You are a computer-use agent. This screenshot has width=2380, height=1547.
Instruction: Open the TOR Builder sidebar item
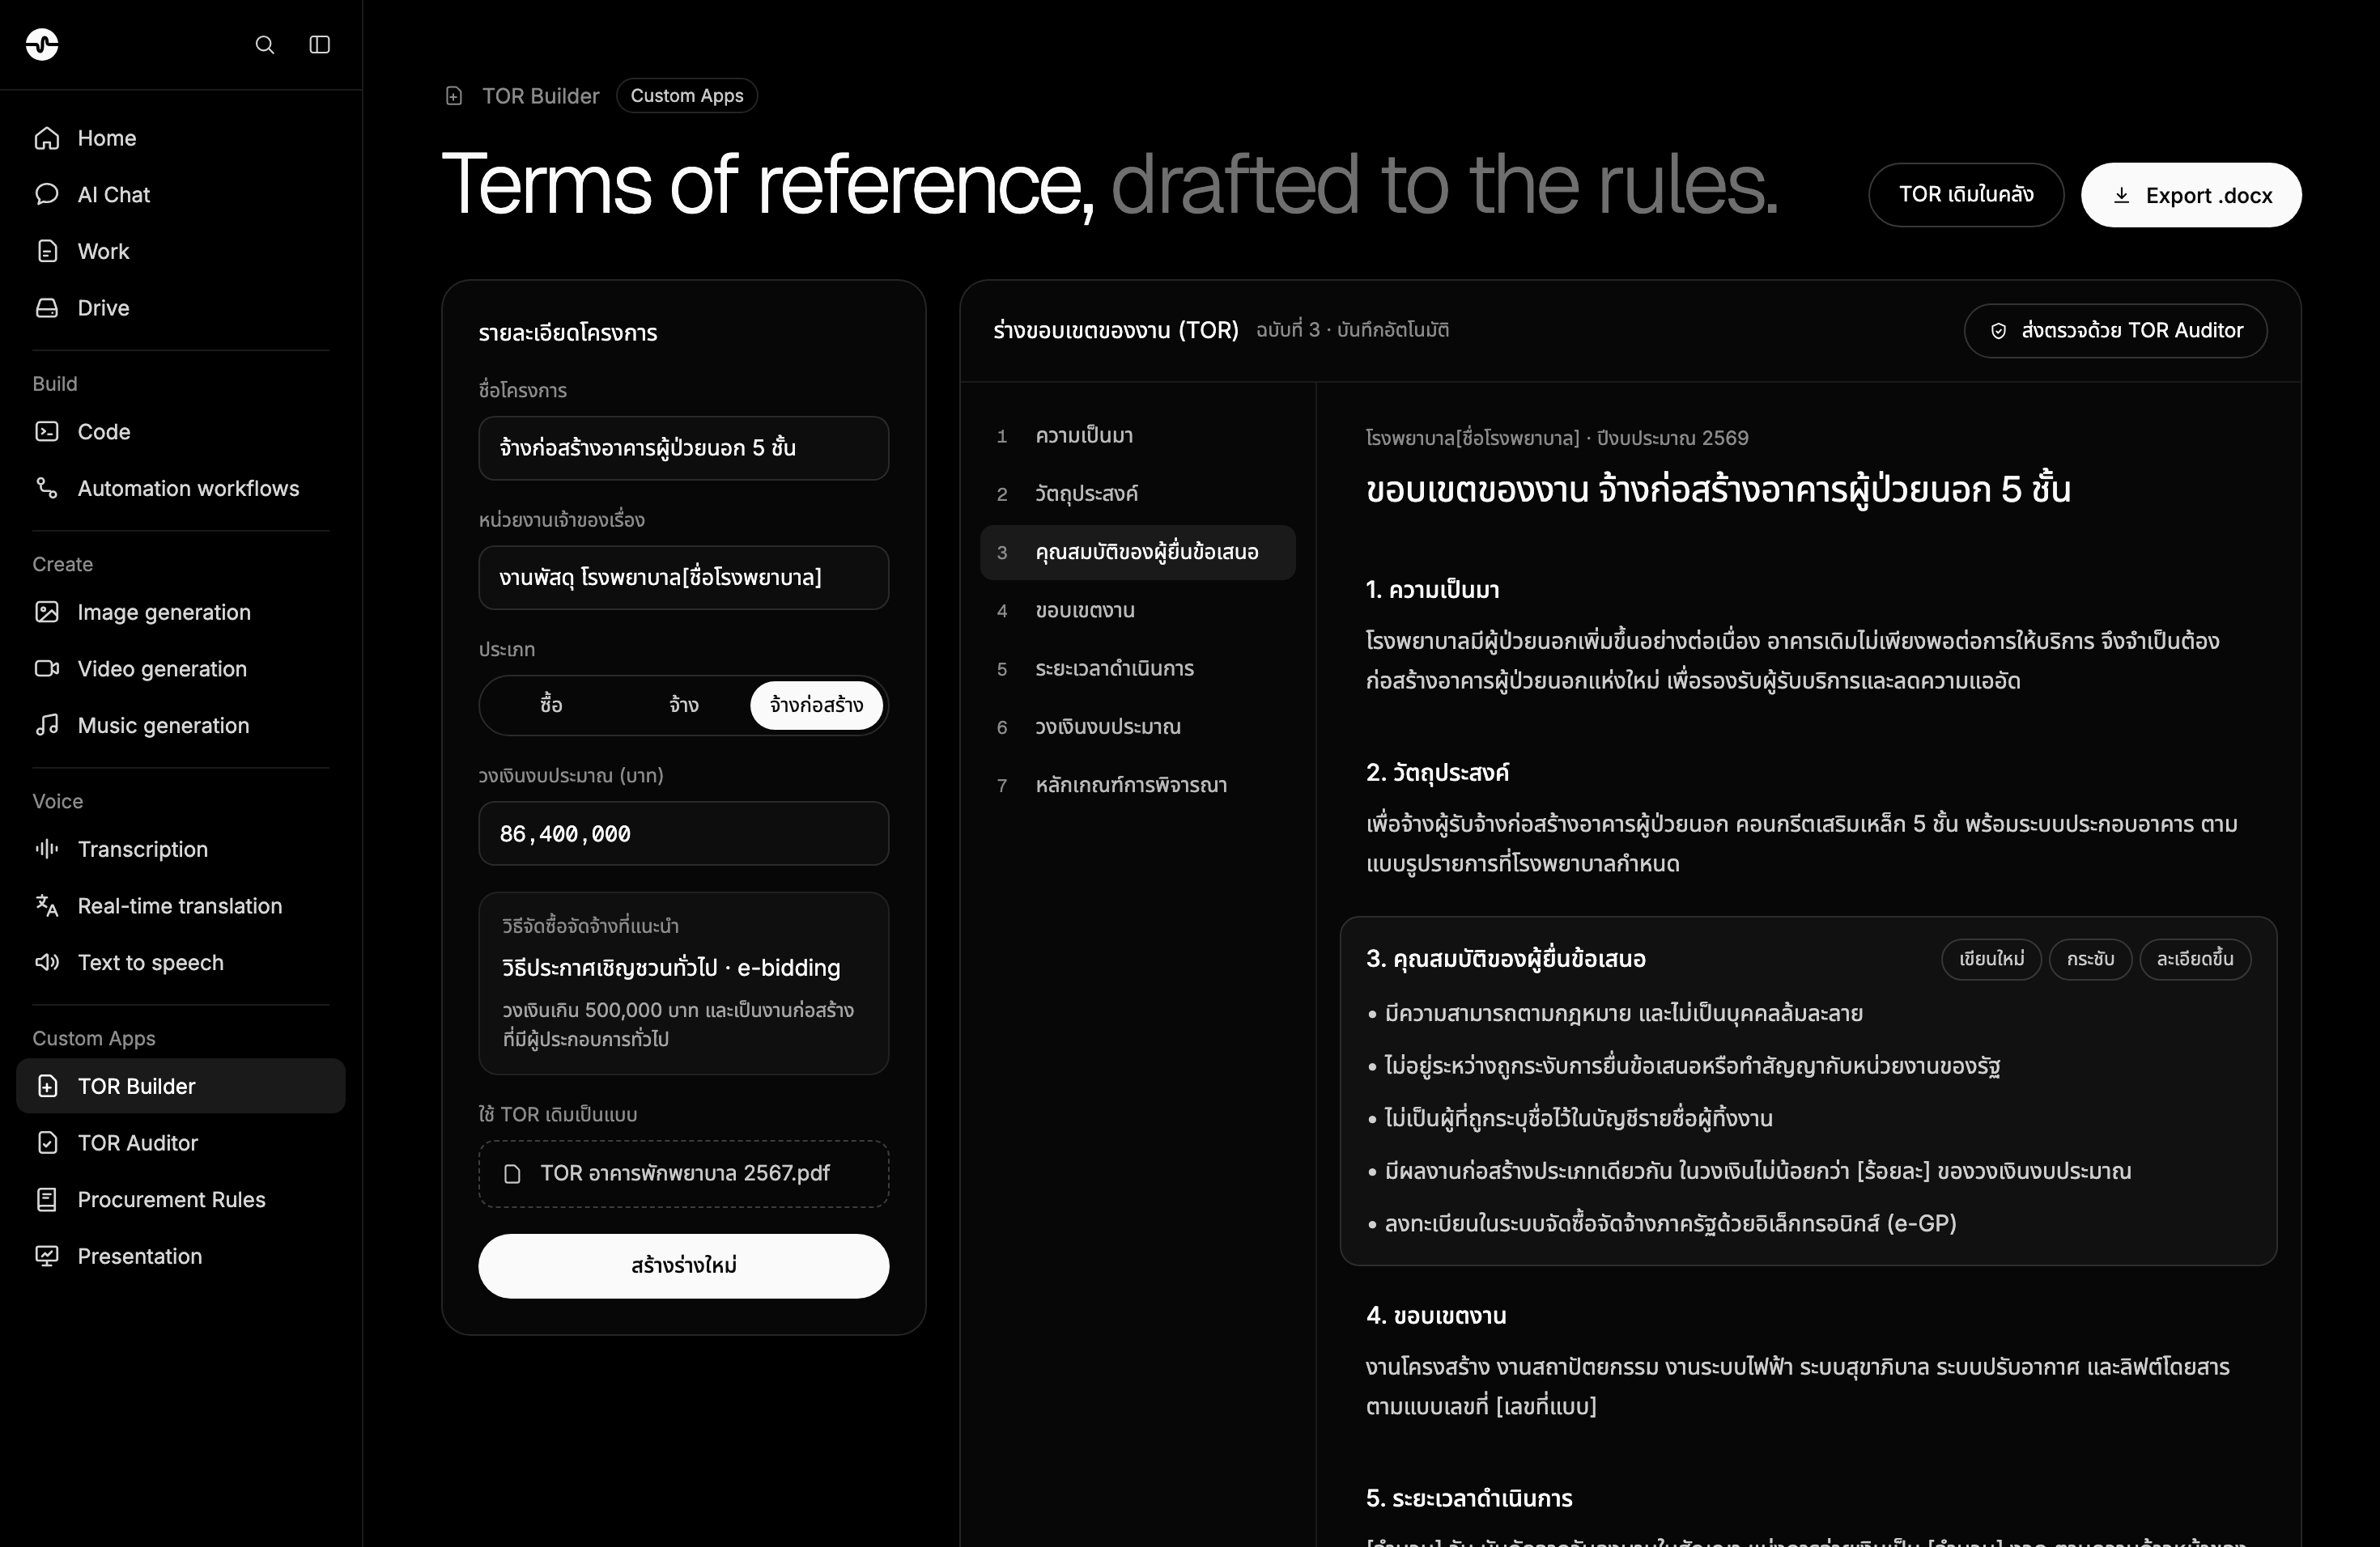pyautogui.click(x=181, y=1087)
